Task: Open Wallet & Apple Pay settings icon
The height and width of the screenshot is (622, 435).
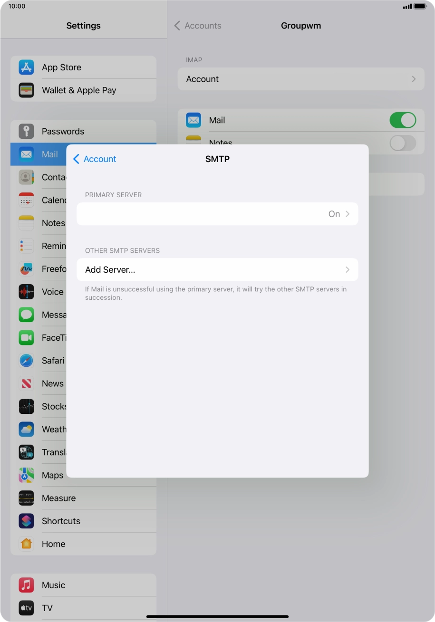Action: (26, 90)
